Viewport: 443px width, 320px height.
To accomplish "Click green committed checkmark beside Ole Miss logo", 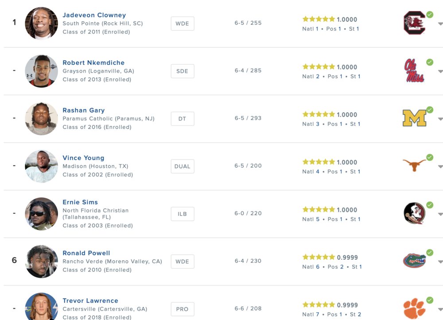I will (x=430, y=62).
